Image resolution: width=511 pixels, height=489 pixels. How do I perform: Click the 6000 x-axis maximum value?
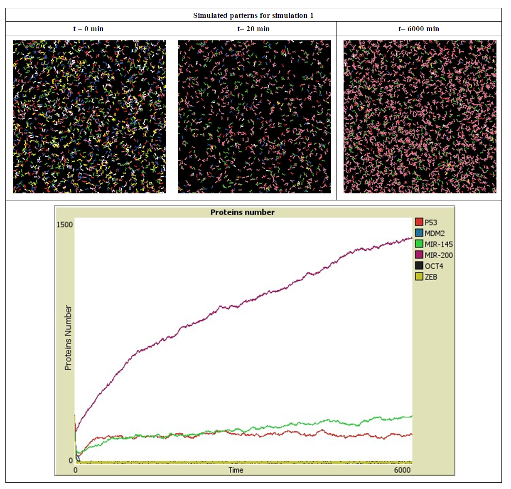(402, 470)
